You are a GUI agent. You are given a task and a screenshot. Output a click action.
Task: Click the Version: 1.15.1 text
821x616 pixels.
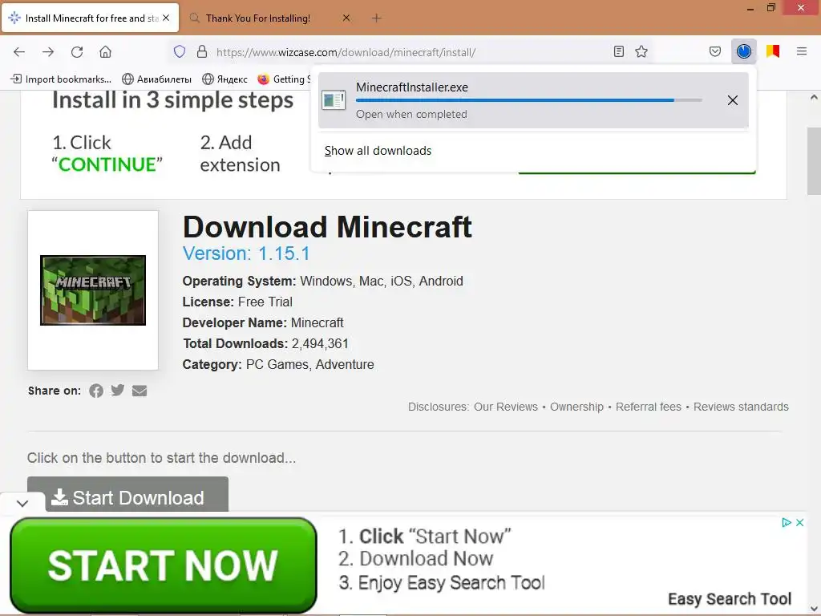click(246, 253)
